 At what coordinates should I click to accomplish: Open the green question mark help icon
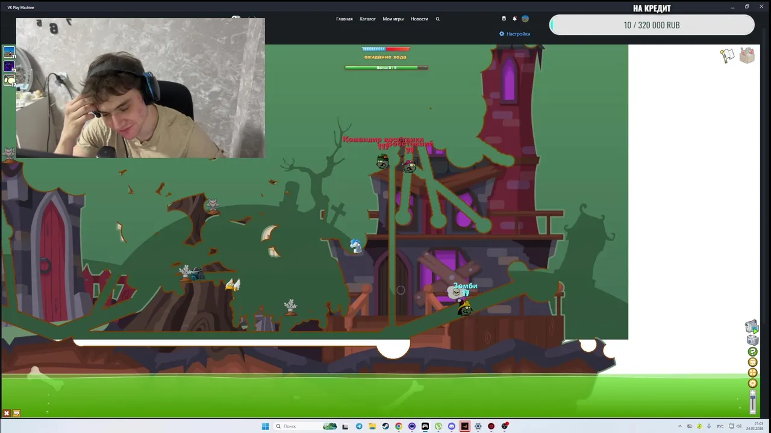[752, 352]
